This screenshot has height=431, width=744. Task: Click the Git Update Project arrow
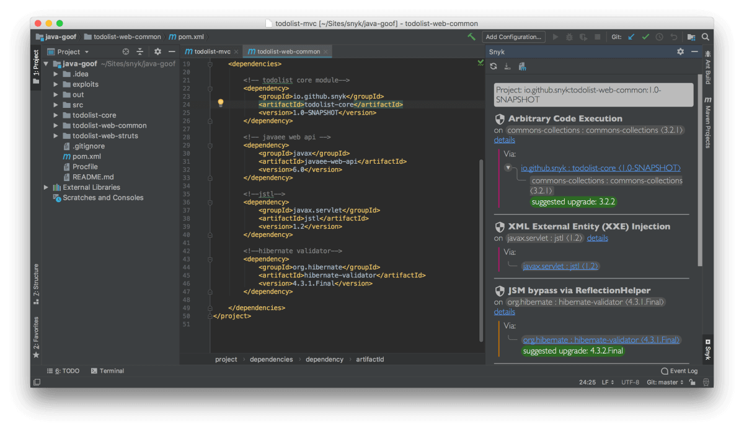pos(632,37)
